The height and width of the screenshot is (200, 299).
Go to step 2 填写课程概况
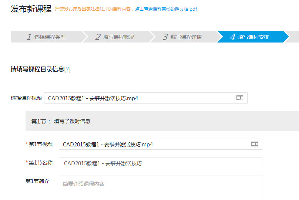coord(115,37)
